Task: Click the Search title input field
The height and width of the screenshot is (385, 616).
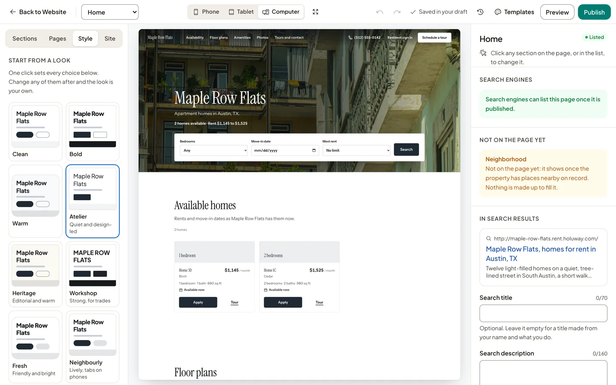Action: [543, 313]
